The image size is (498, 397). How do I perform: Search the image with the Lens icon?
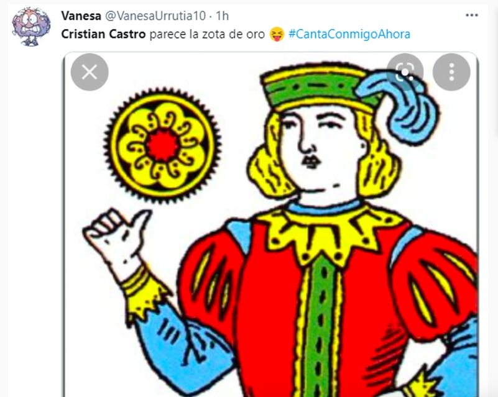[x=405, y=72]
